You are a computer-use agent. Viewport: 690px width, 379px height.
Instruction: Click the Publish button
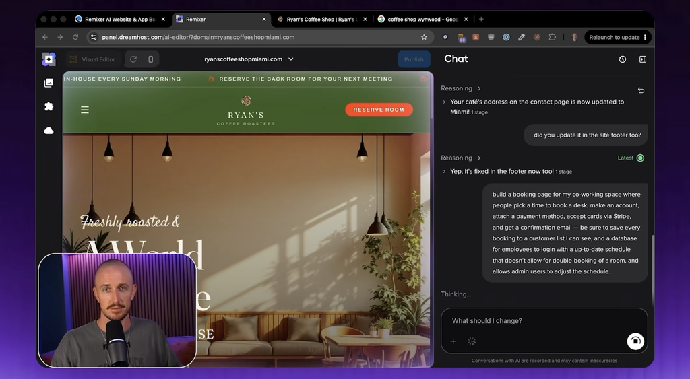[x=414, y=59]
